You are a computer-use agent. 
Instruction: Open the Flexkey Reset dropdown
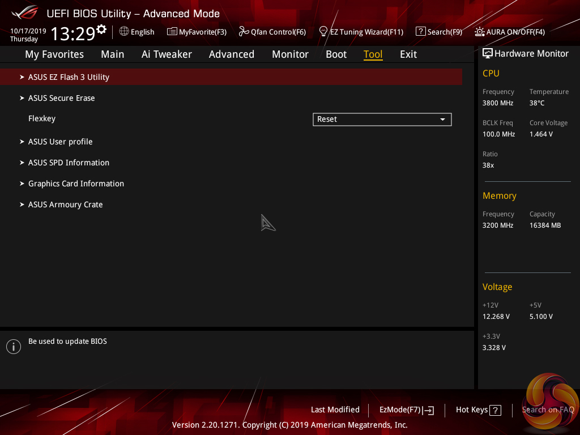pos(382,120)
